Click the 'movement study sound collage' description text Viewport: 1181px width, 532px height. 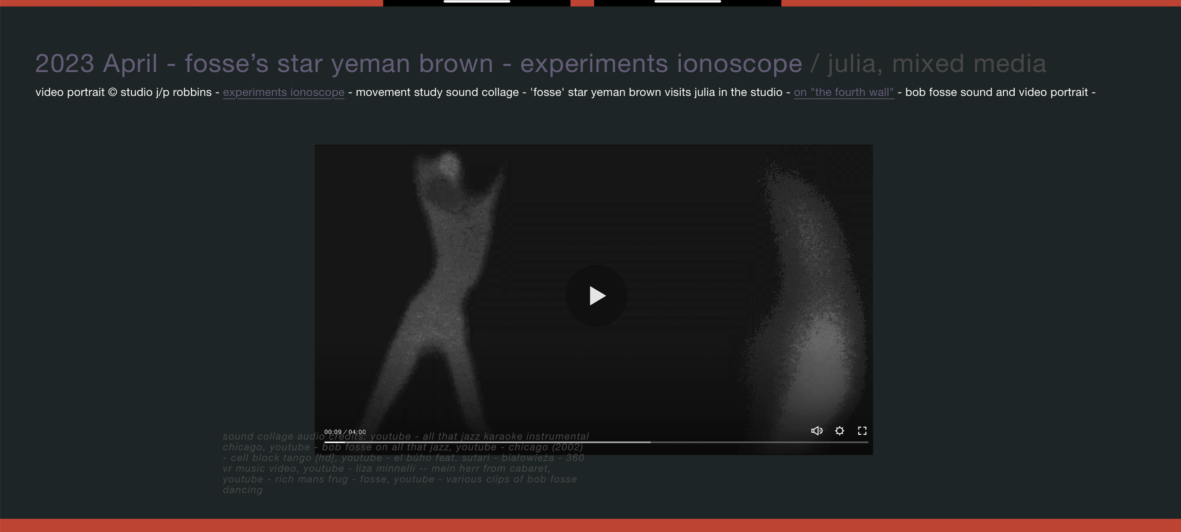pos(437,93)
